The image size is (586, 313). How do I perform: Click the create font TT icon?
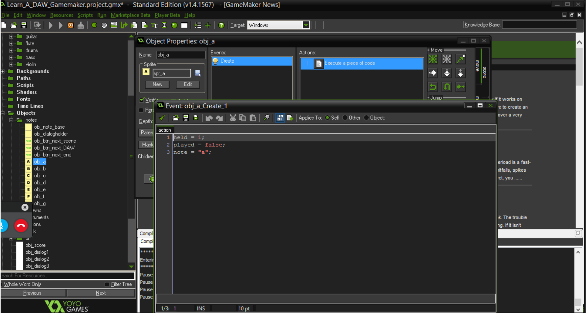[x=154, y=25]
